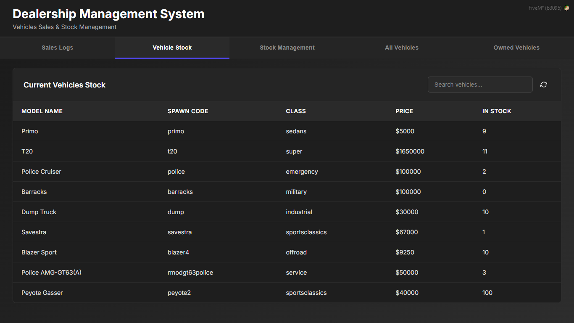
Task: Click the $40000 Peyote Gasser price
Action: (407, 293)
